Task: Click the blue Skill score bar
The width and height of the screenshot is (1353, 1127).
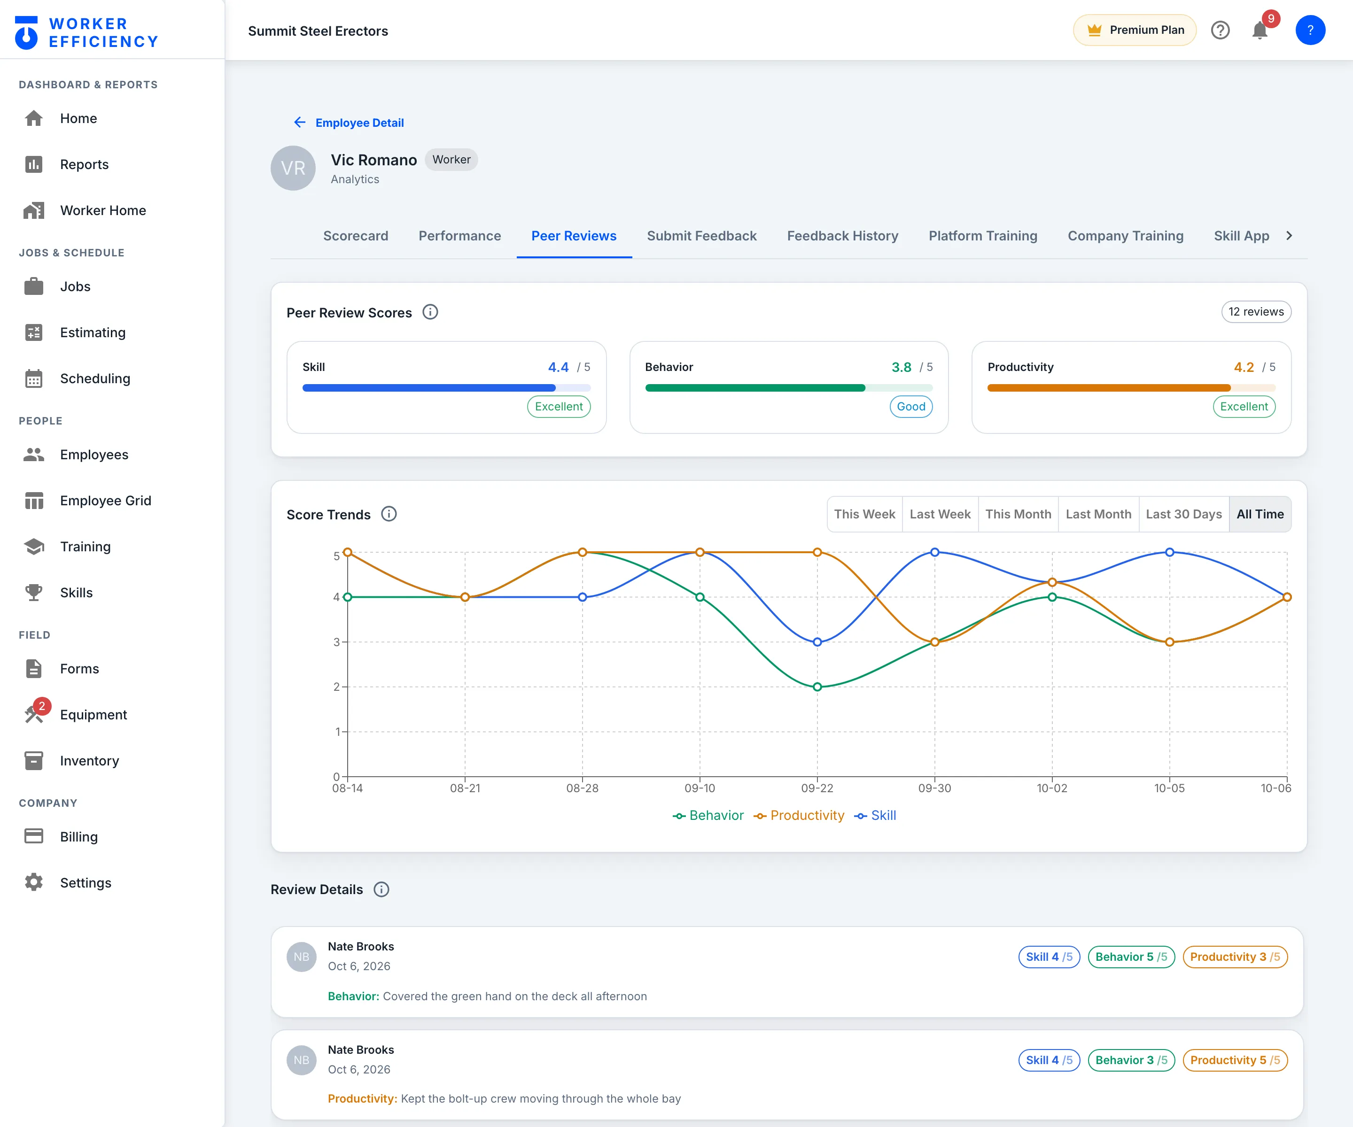Action: click(446, 388)
